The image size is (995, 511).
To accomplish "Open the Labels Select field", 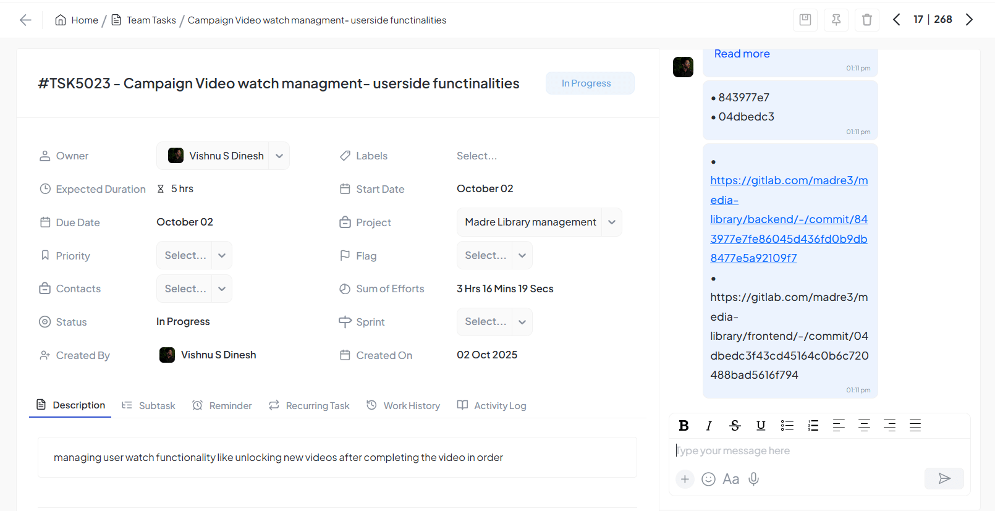I will pos(476,156).
